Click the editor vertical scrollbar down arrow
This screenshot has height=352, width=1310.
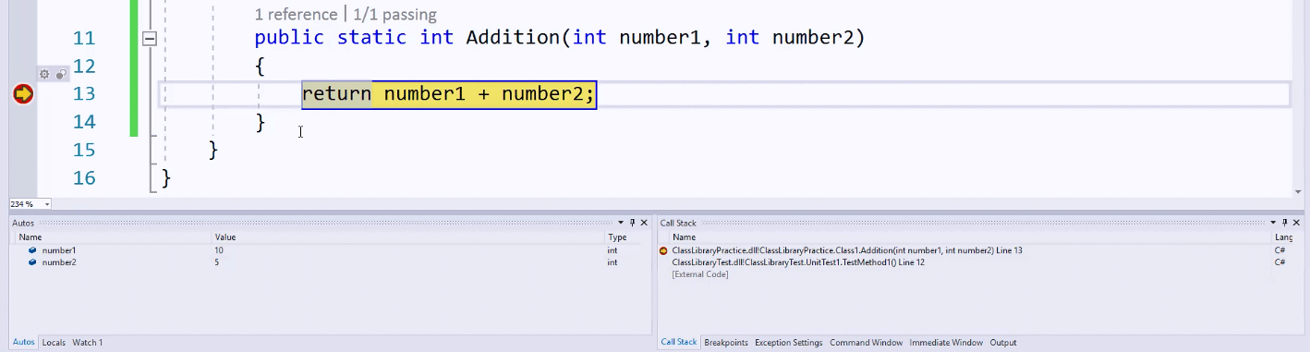click(x=1298, y=192)
